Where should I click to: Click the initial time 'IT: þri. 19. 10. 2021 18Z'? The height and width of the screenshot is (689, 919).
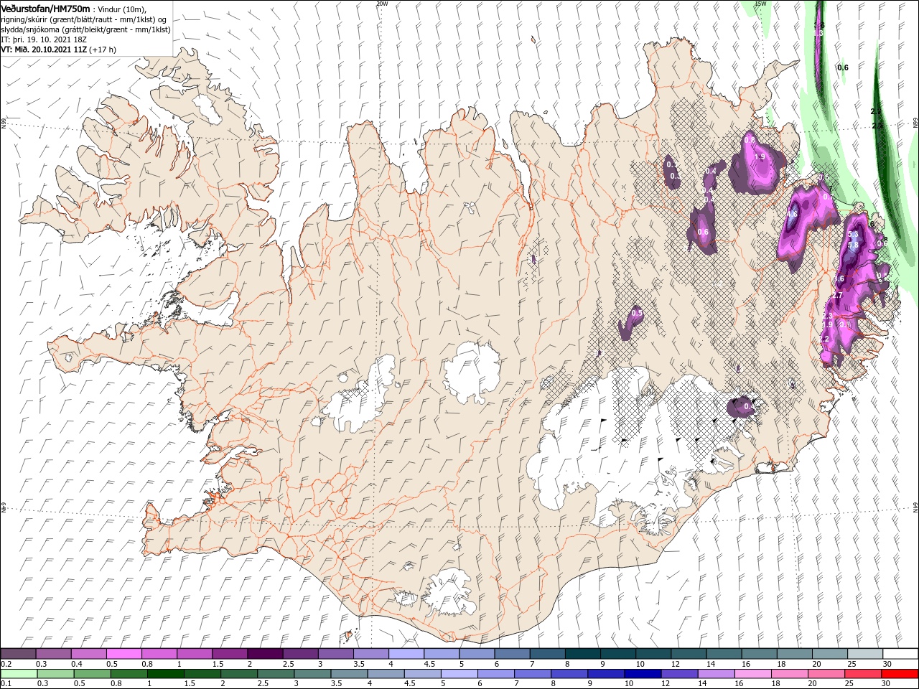coord(42,39)
